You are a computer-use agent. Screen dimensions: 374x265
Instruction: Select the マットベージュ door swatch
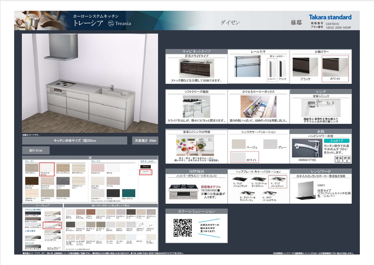tap(63, 193)
